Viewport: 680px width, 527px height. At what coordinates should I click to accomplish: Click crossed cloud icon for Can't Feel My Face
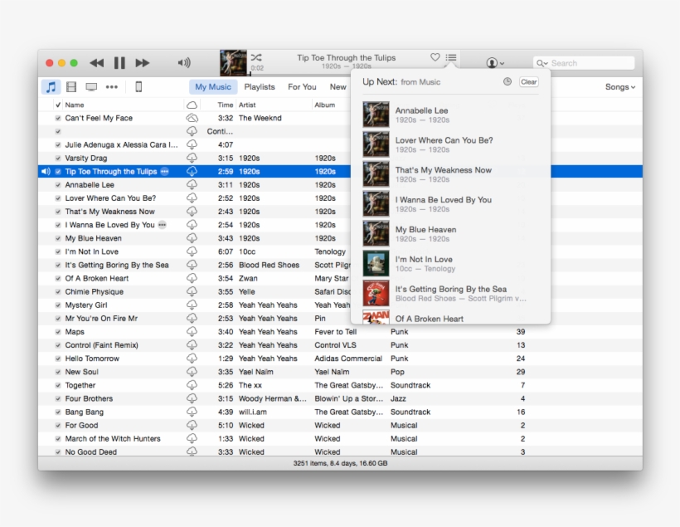click(x=192, y=118)
